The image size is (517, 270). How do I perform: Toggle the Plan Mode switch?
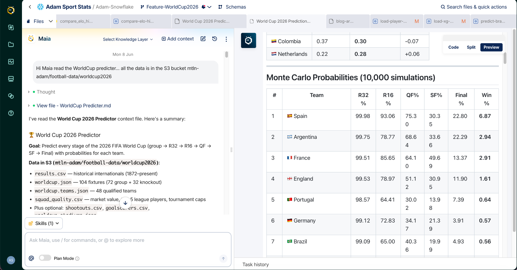click(45, 258)
